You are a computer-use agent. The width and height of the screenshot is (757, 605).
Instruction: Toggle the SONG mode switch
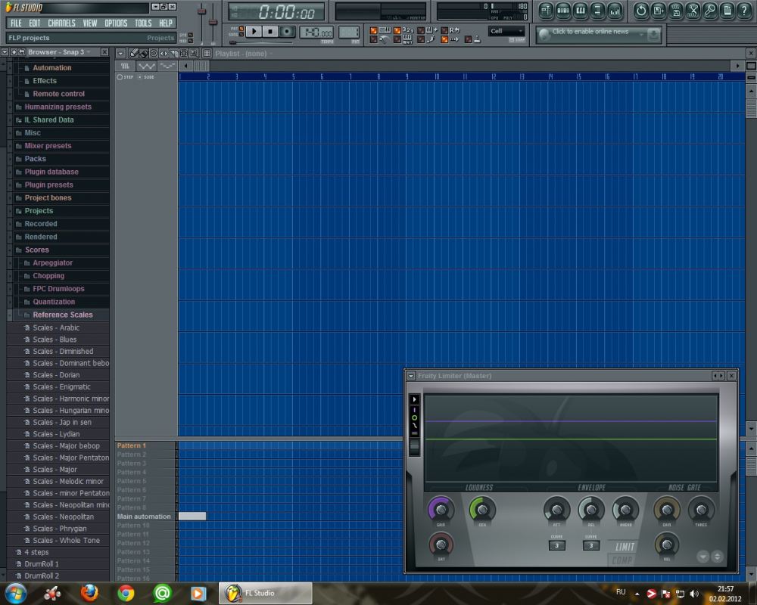tap(241, 34)
